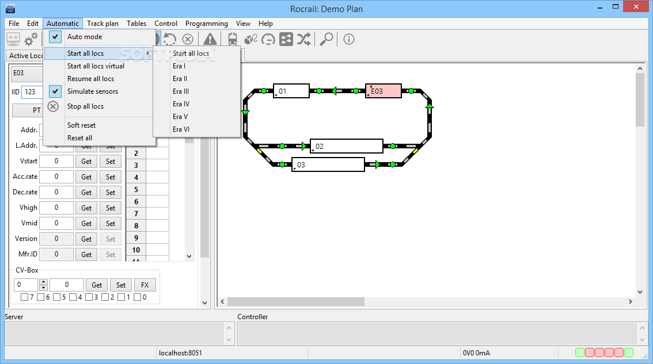Click the routes panel grid icon
Screen dimensions: 653x364
286,39
